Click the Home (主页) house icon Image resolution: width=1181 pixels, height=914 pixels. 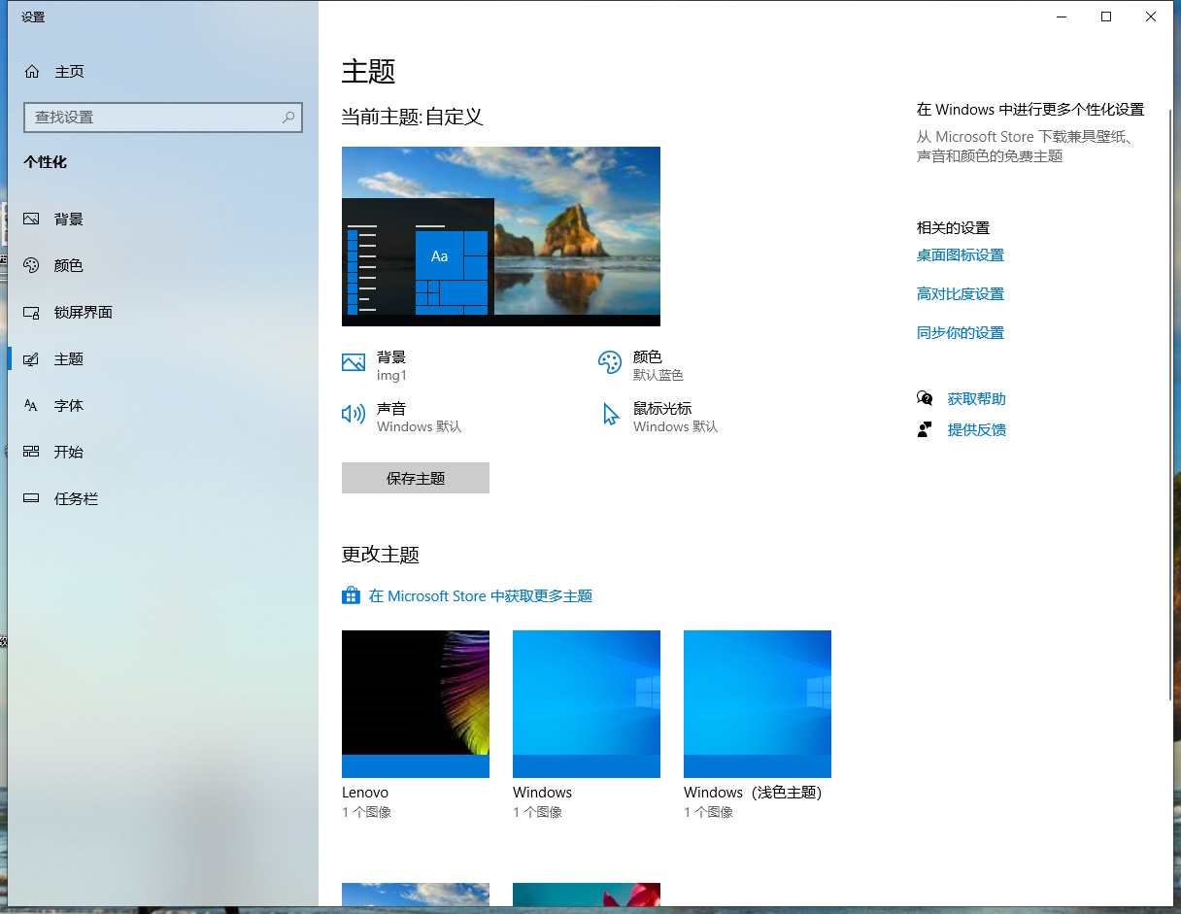pyautogui.click(x=32, y=72)
